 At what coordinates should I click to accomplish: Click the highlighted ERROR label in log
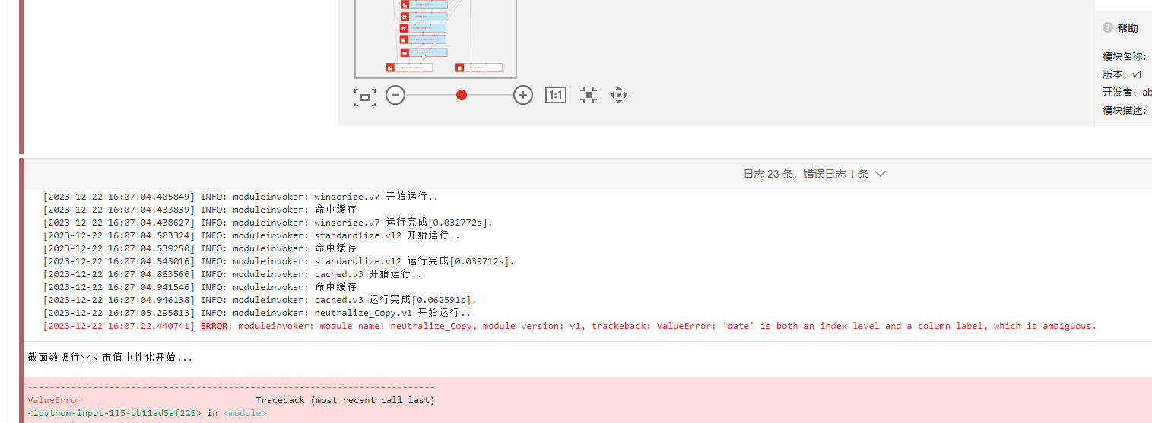tap(214, 326)
